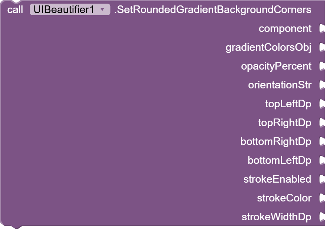Click the SetRoundedGradientBackgroundCorners method name

click(213, 10)
